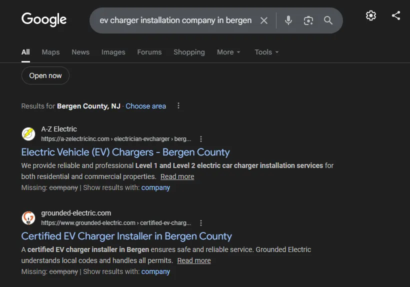Screen dimensions: 410x287
Task: Switch to the Images tab
Action: [x=113, y=52]
